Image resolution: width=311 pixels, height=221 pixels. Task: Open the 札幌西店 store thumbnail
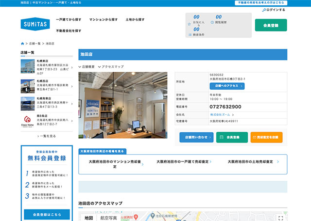tap(28, 86)
